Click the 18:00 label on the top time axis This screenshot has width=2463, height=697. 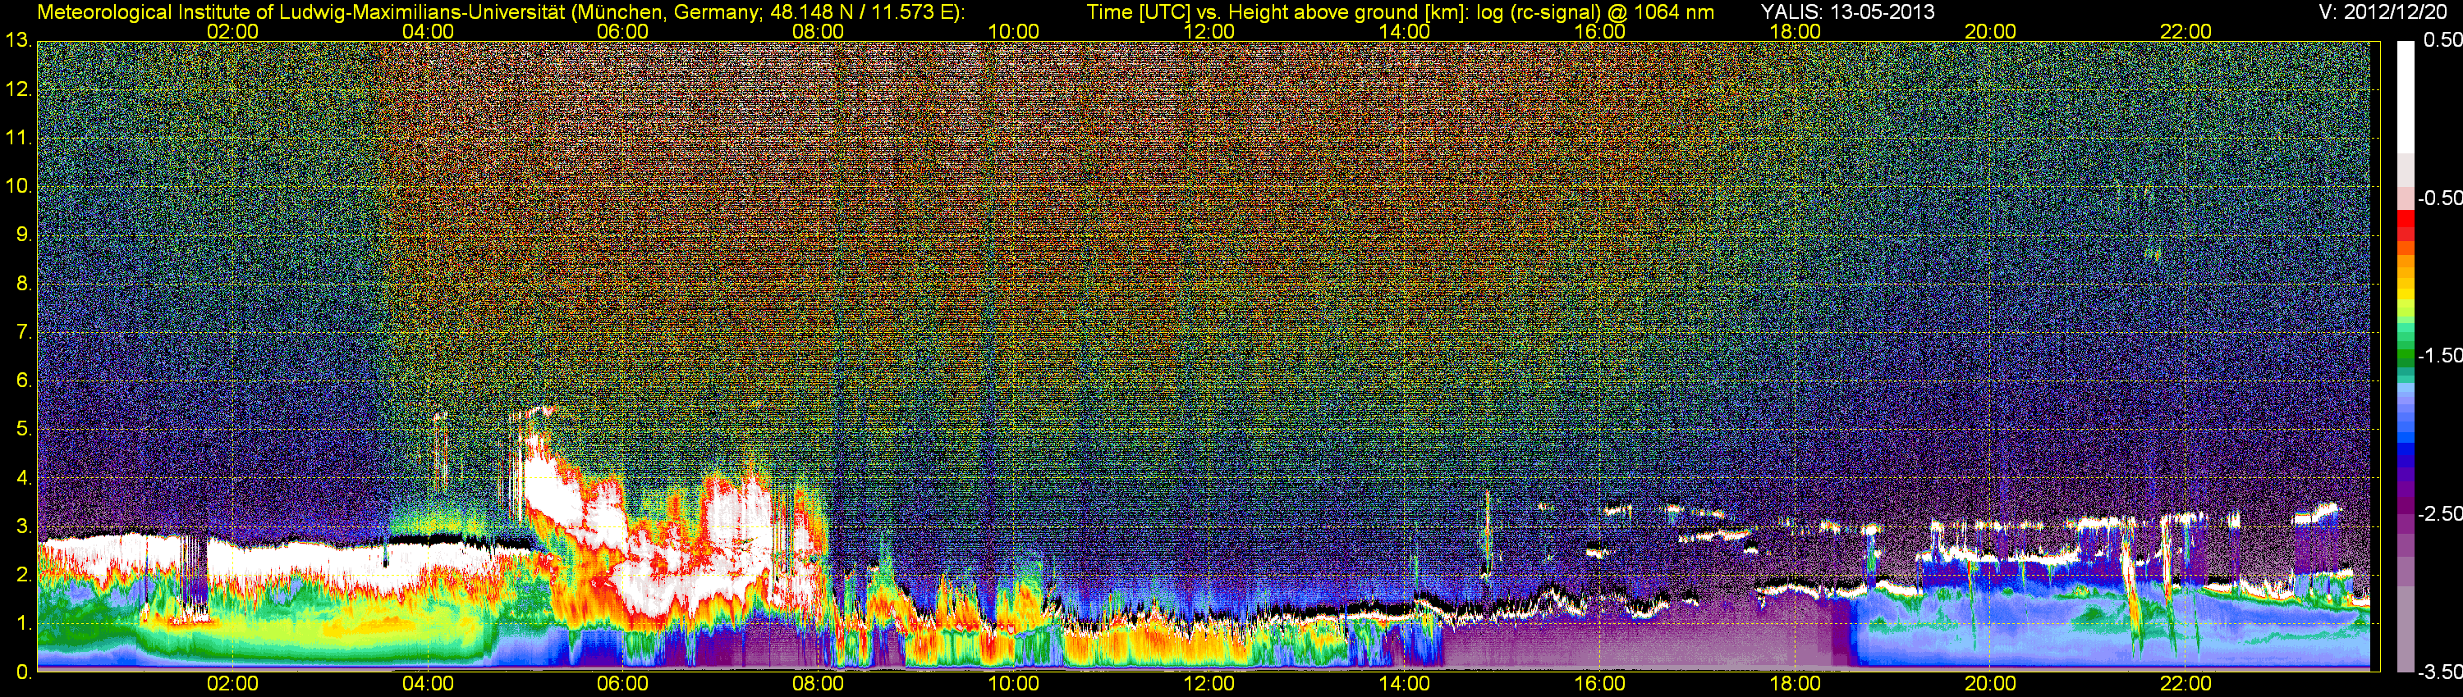1795,31
